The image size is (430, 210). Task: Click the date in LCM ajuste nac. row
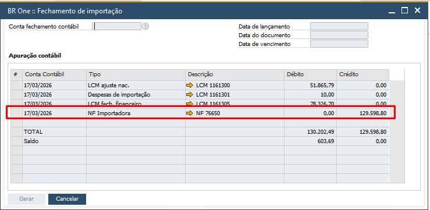pyautogui.click(x=38, y=86)
